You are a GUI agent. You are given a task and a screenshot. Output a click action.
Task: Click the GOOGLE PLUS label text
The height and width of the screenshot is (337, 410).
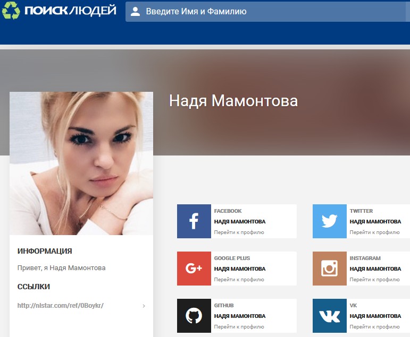pos(232,258)
